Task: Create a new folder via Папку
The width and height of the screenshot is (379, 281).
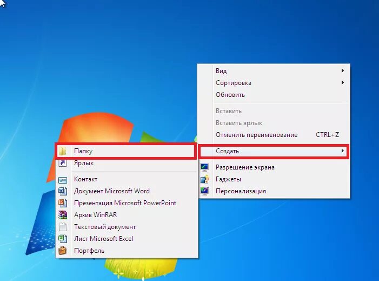Action: coord(125,151)
